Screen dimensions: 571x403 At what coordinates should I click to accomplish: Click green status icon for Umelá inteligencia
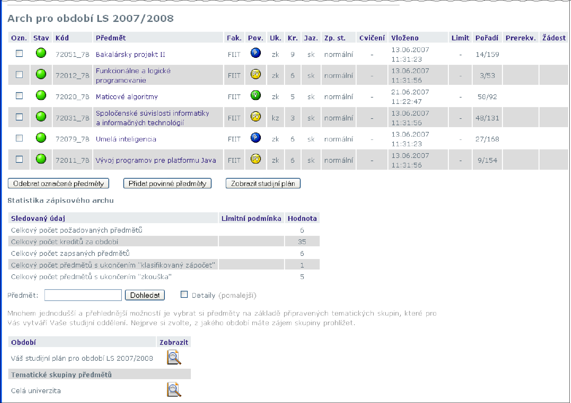tap(41, 138)
